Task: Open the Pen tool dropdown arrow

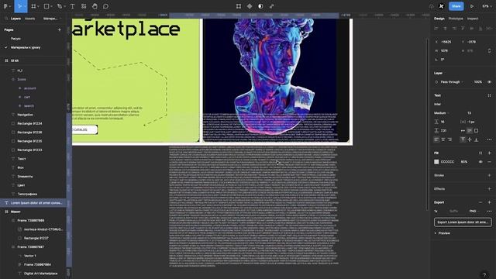Action: [x=64, y=6]
